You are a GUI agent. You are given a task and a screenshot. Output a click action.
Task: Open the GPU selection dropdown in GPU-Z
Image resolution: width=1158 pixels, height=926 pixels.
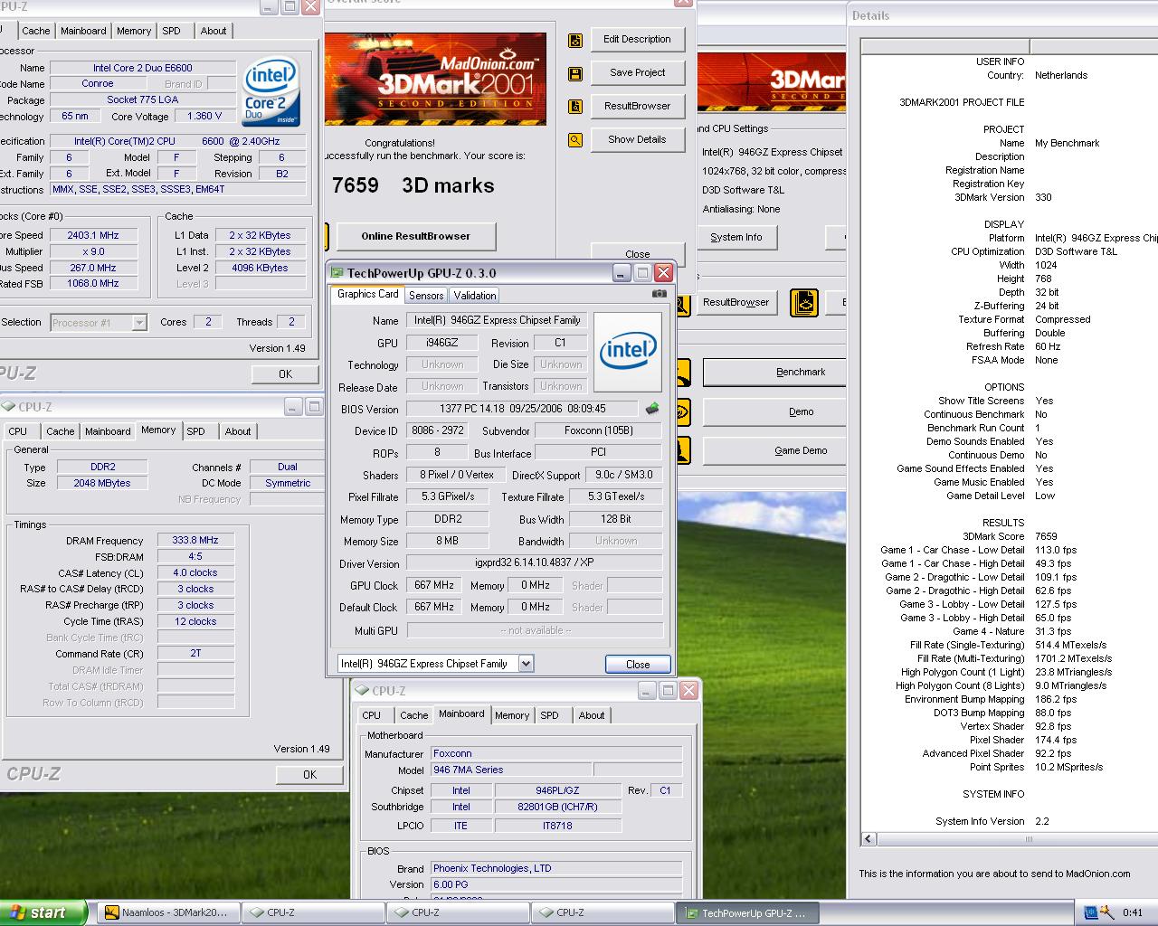coord(526,664)
